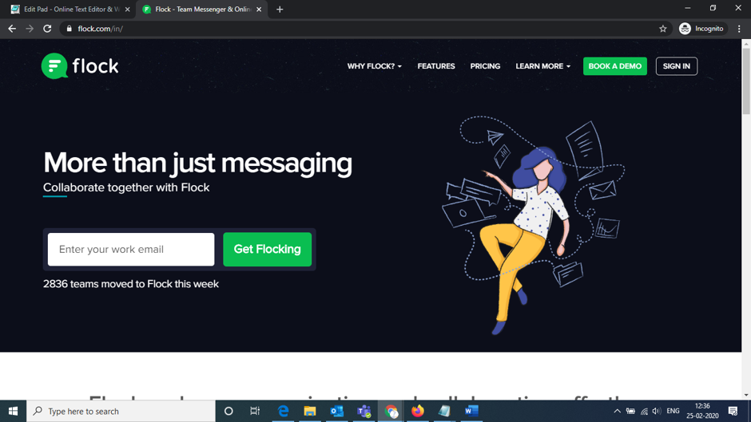Go back with browser back arrow
This screenshot has width=751, height=422.
click(x=12, y=29)
